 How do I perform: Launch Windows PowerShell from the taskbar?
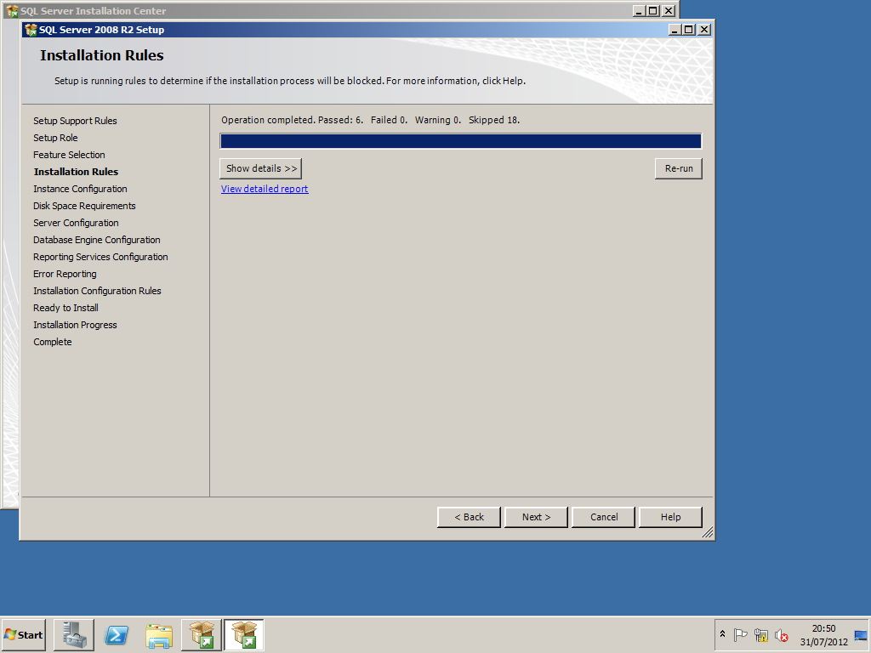point(117,634)
